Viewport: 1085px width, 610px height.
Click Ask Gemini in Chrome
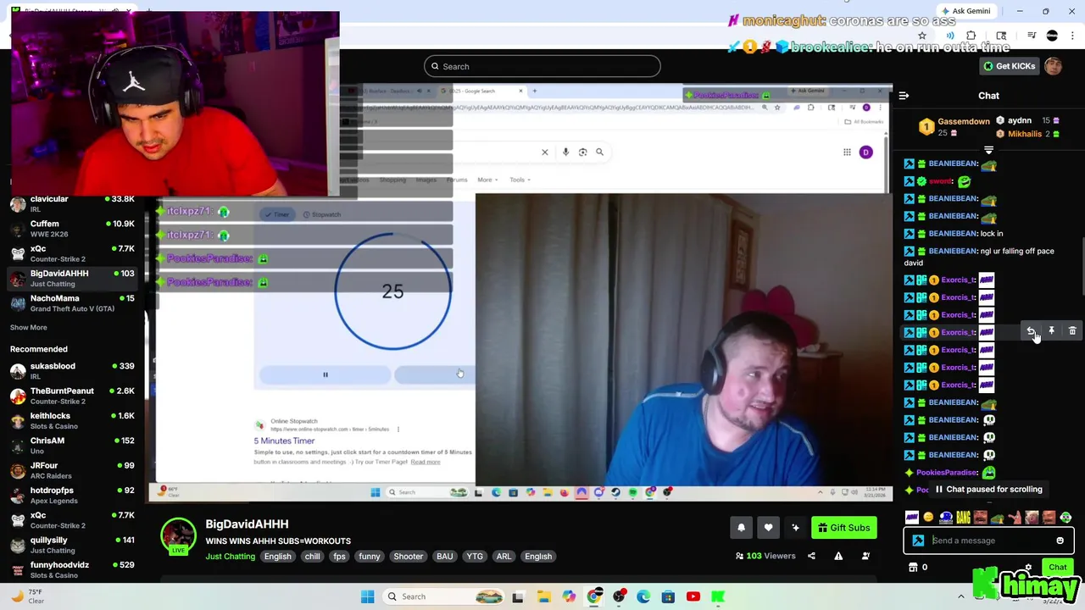pyautogui.click(x=965, y=11)
